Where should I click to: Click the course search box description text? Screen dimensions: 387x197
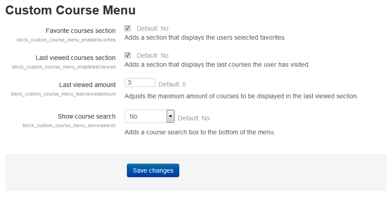coord(200,132)
